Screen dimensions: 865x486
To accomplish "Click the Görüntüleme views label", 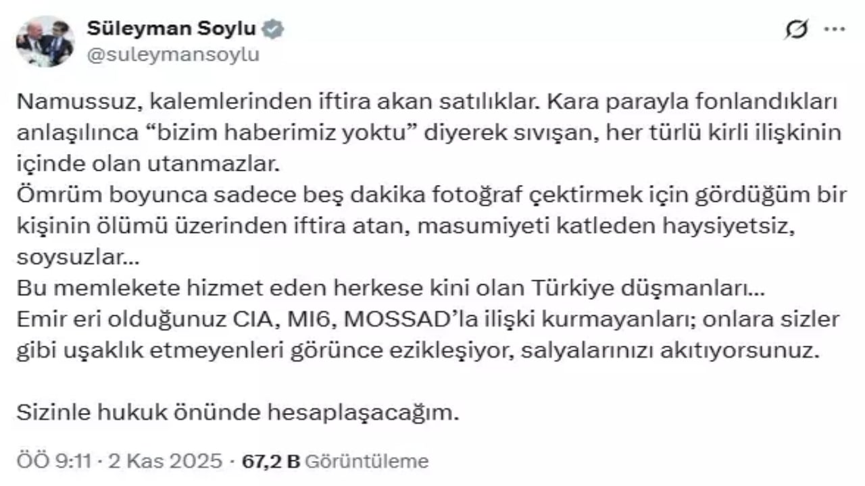I will (368, 460).
